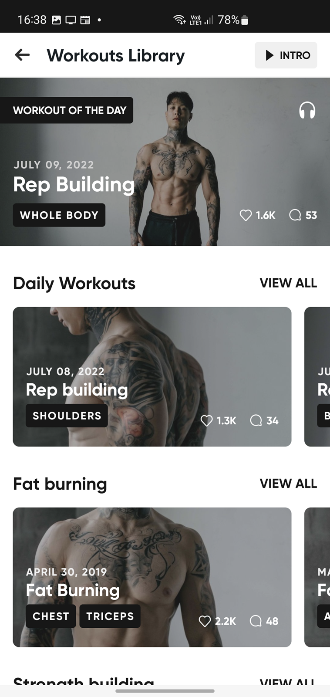Select the TRICEPS tag
The height and width of the screenshot is (697, 330).
pos(110,616)
